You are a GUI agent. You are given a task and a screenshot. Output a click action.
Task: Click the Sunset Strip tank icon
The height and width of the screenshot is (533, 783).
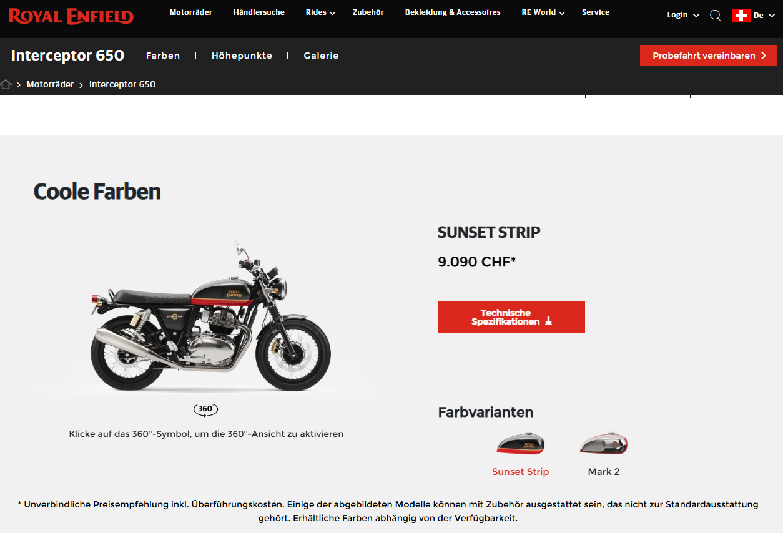[x=521, y=443]
